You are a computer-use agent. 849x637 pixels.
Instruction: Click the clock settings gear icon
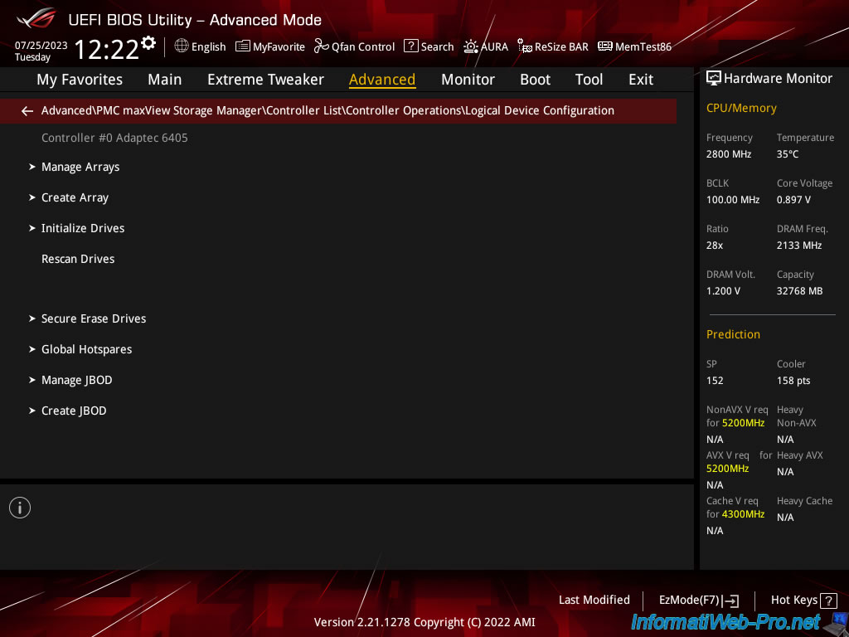point(148,43)
